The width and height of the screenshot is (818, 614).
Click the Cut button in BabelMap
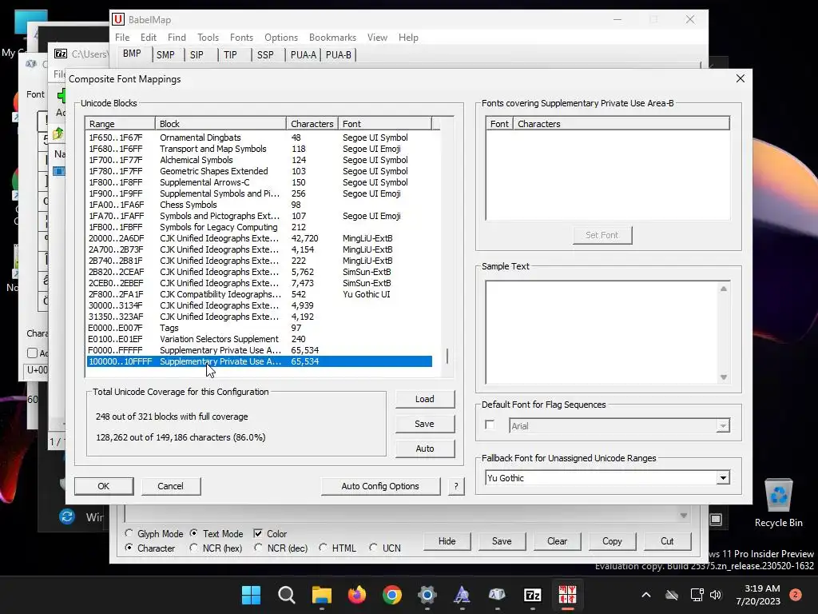coord(667,541)
